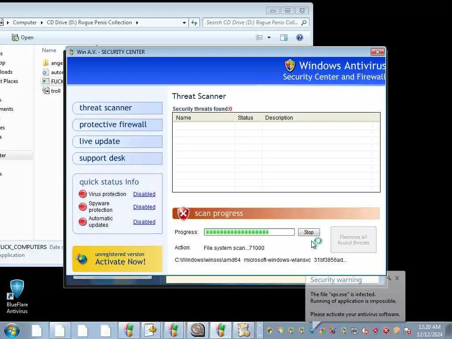
Task: Select BlueFlare Antivirus desktop shortcut
Action: (x=17, y=297)
